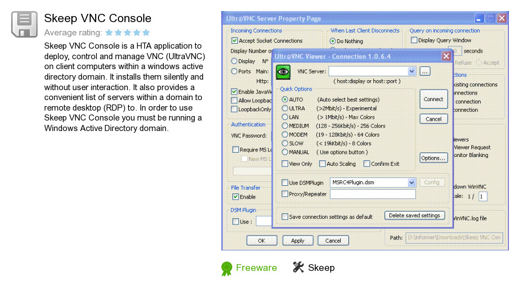Image resolution: width=520 pixels, height=293 pixels.
Task: Select the MANUAL quick option
Action: [x=285, y=152]
